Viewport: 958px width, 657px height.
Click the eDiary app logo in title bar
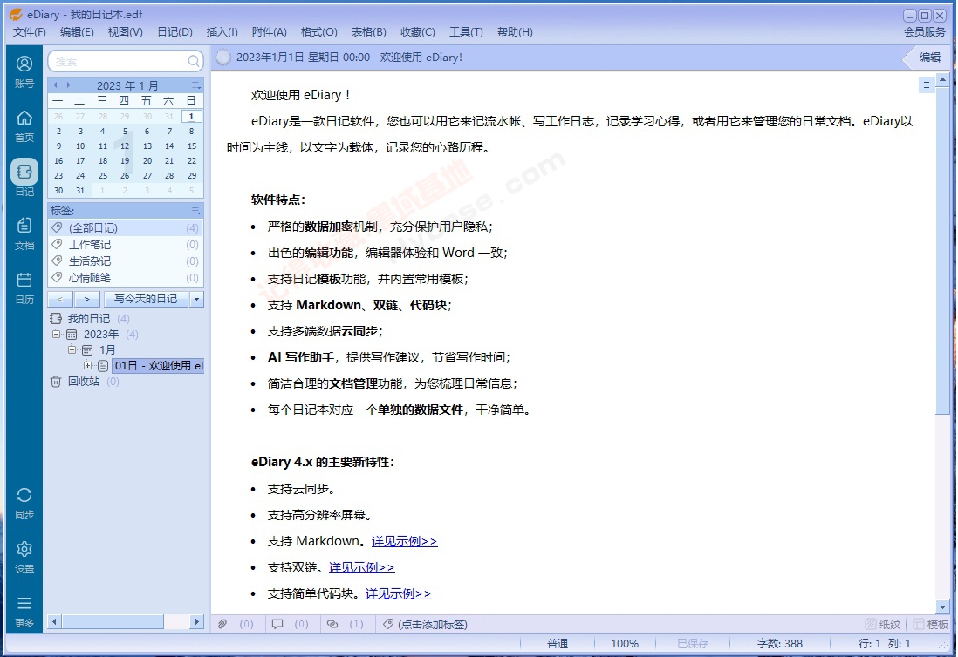tap(16, 14)
